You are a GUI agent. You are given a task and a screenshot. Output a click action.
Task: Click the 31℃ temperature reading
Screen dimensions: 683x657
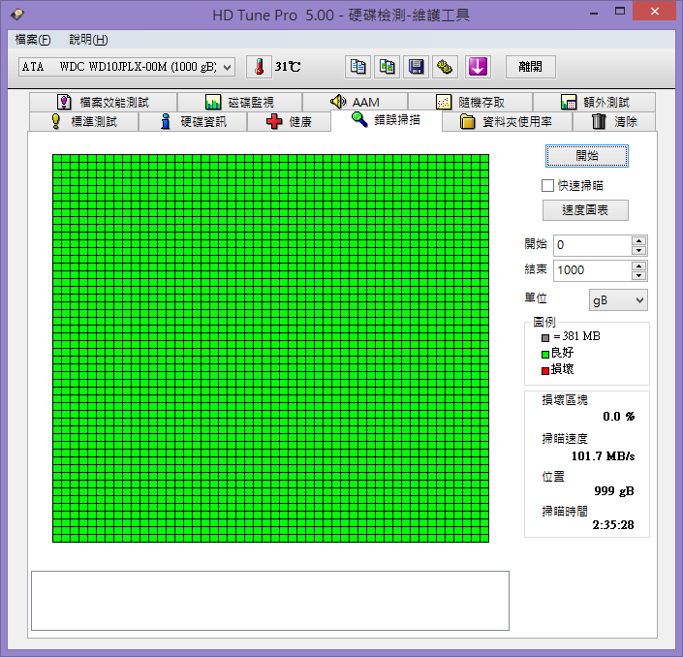click(288, 67)
